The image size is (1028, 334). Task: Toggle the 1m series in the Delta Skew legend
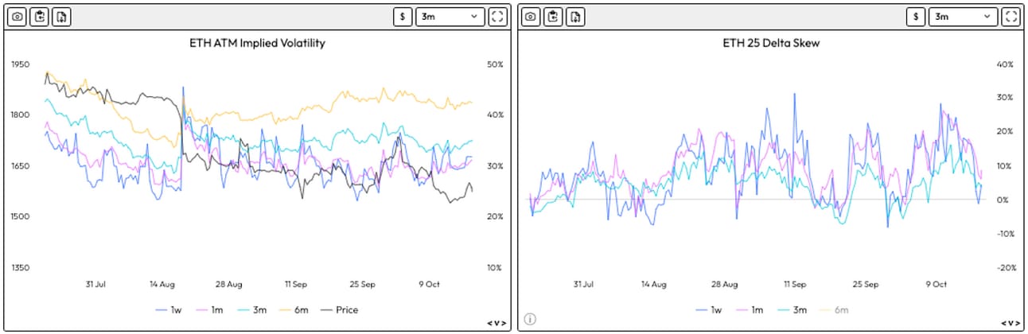(750, 310)
